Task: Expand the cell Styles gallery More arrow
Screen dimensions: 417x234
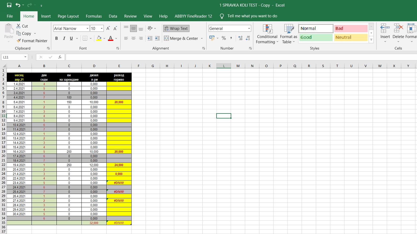Action: click(x=371, y=40)
